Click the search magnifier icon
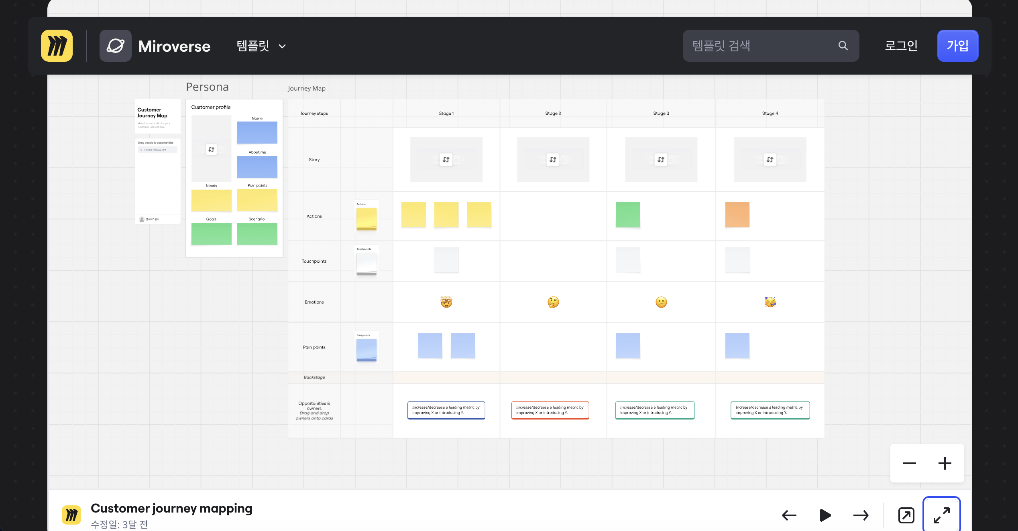 tap(843, 45)
